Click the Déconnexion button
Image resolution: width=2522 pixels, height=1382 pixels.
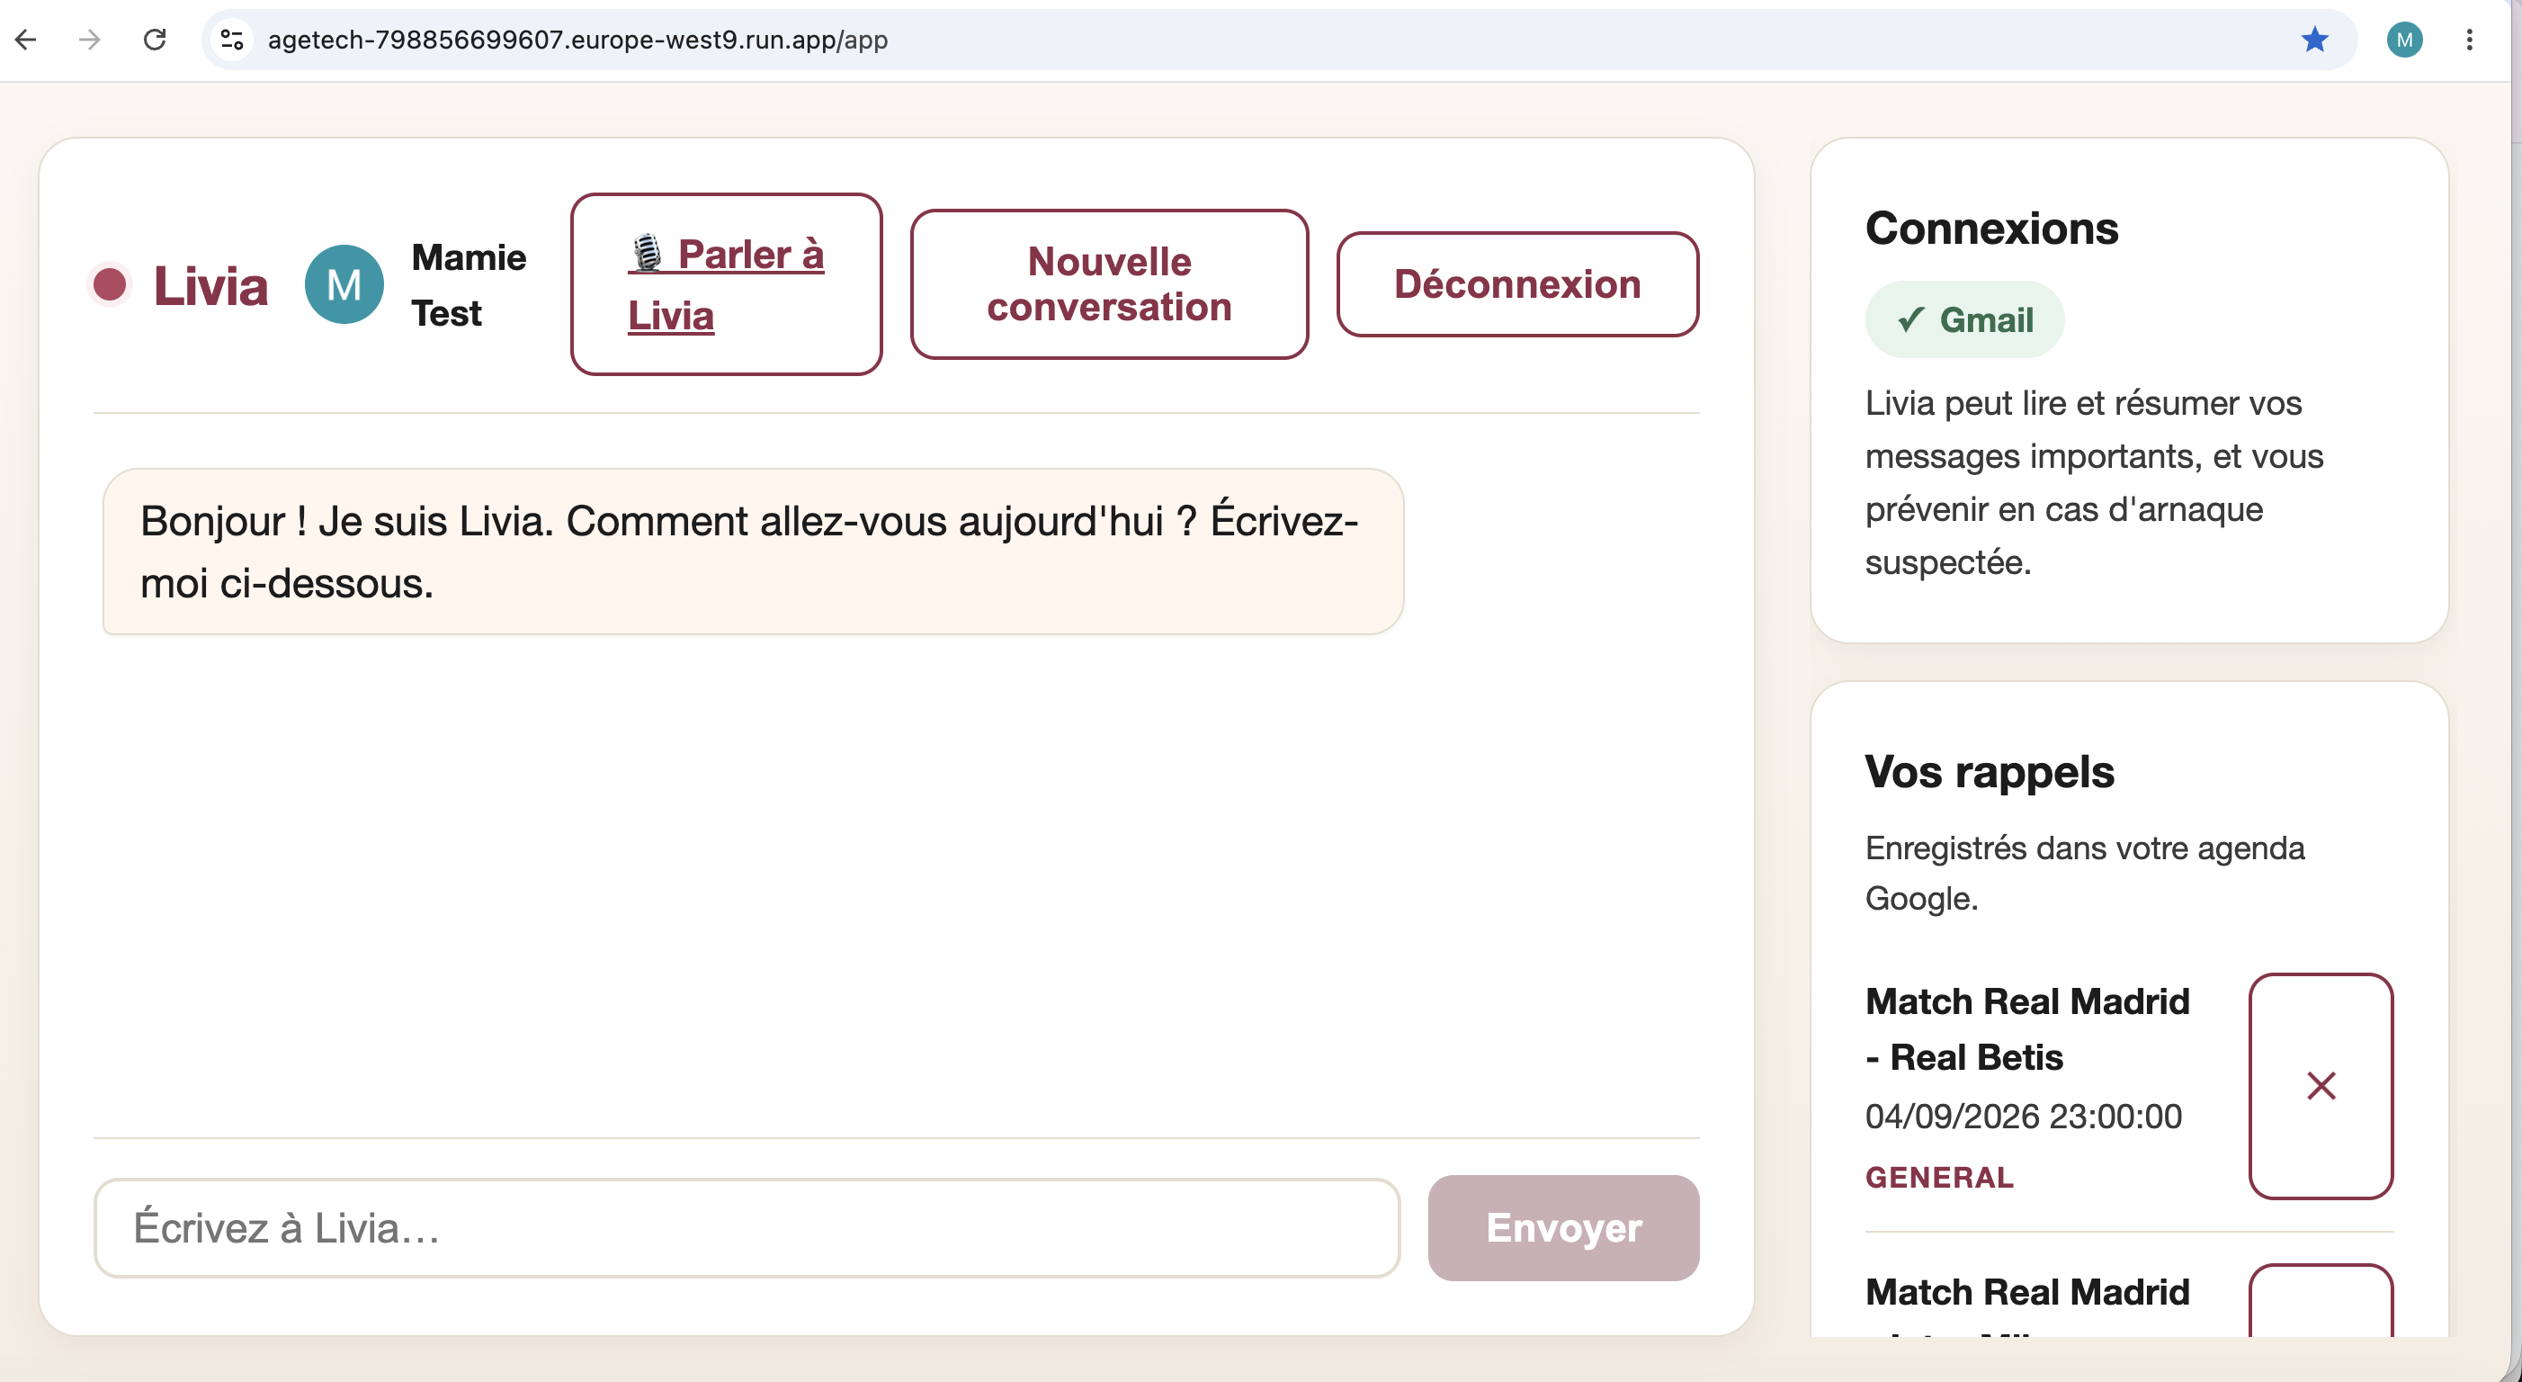(1517, 284)
